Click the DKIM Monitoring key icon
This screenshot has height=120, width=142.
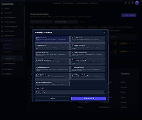click(x=37, y=52)
